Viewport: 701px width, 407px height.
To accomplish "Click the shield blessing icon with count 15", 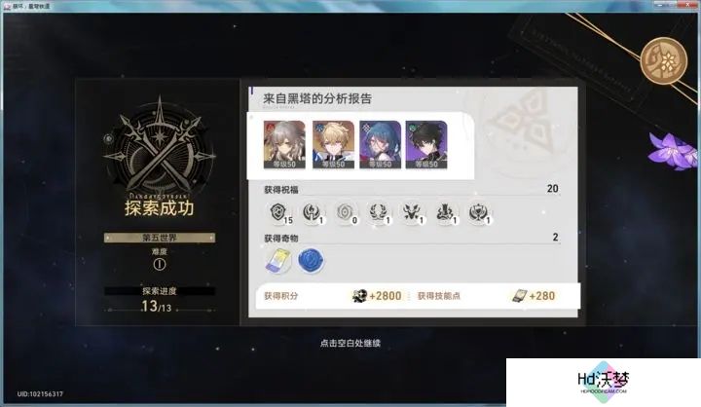I will pos(279,212).
